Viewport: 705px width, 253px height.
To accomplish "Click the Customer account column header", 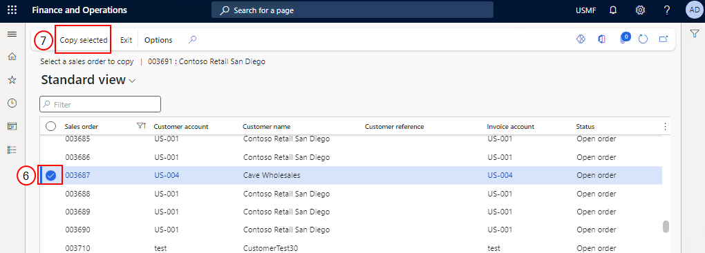I will [x=181, y=127].
